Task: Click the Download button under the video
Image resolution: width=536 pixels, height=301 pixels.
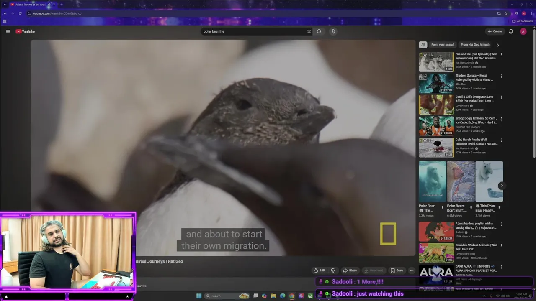Action: pyautogui.click(x=374, y=270)
